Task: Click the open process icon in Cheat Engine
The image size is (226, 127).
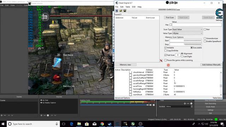Action: (117, 11)
